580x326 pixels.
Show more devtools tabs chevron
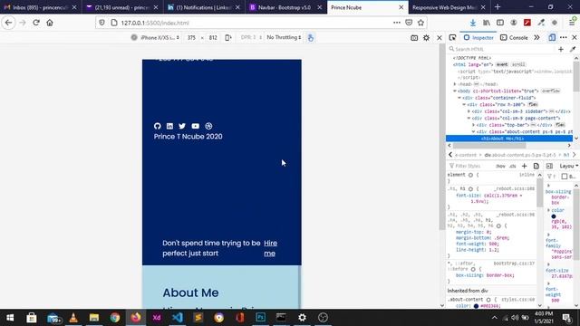point(536,37)
